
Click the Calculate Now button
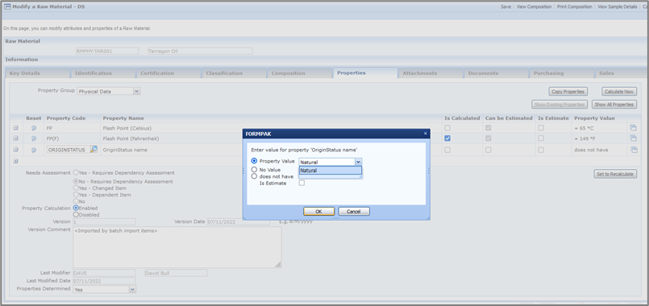(x=619, y=91)
